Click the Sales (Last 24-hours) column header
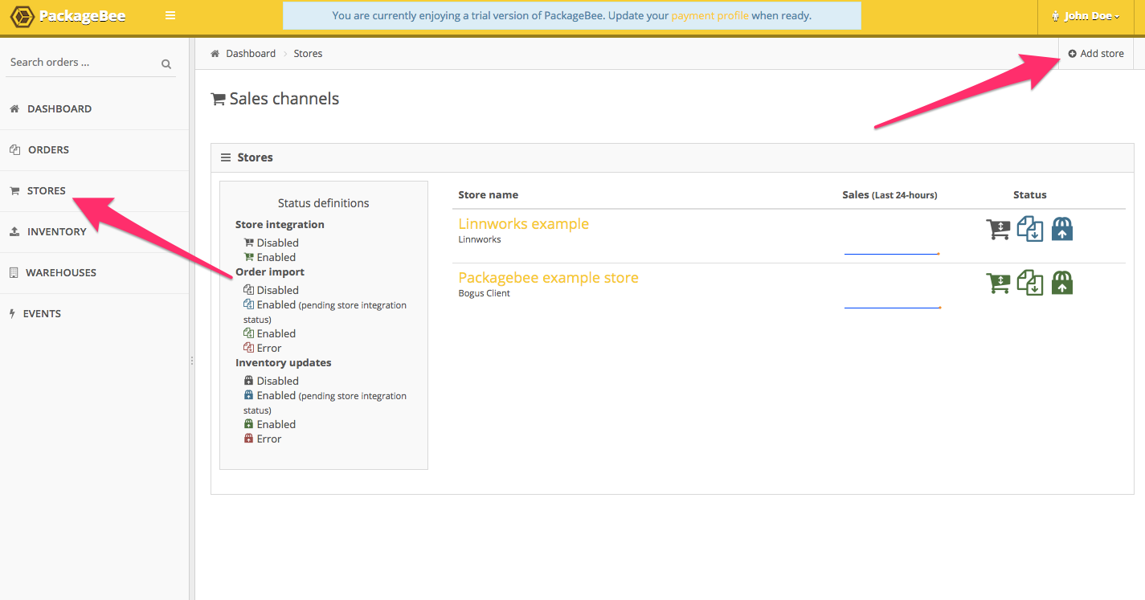The width and height of the screenshot is (1145, 600). point(889,195)
